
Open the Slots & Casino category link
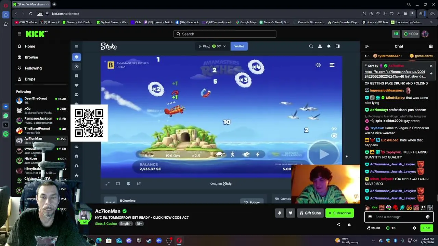pyautogui.click(x=106, y=223)
